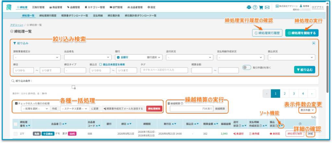Go to page 2 in pagination
332x143 pixels.
point(285,93)
